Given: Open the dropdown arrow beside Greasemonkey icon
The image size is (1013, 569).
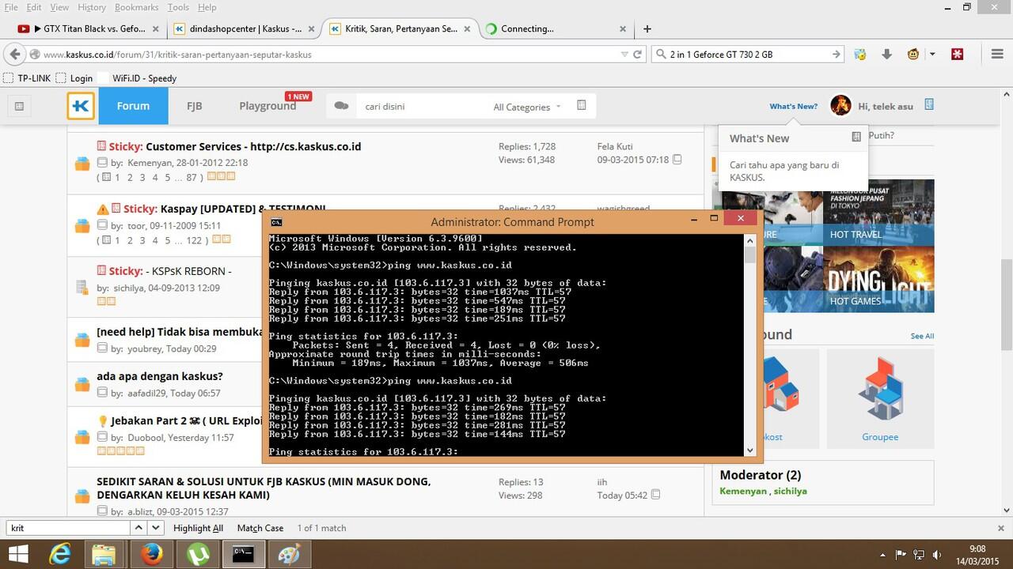Looking at the screenshot, I should [932, 54].
